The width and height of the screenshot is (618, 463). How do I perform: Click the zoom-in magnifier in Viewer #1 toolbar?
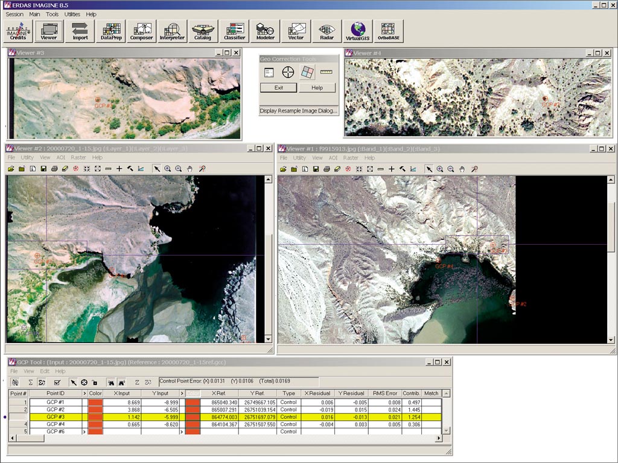pos(440,169)
